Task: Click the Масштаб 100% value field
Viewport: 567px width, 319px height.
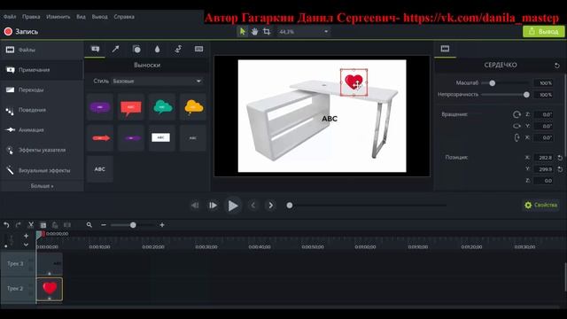Action: 544,83
